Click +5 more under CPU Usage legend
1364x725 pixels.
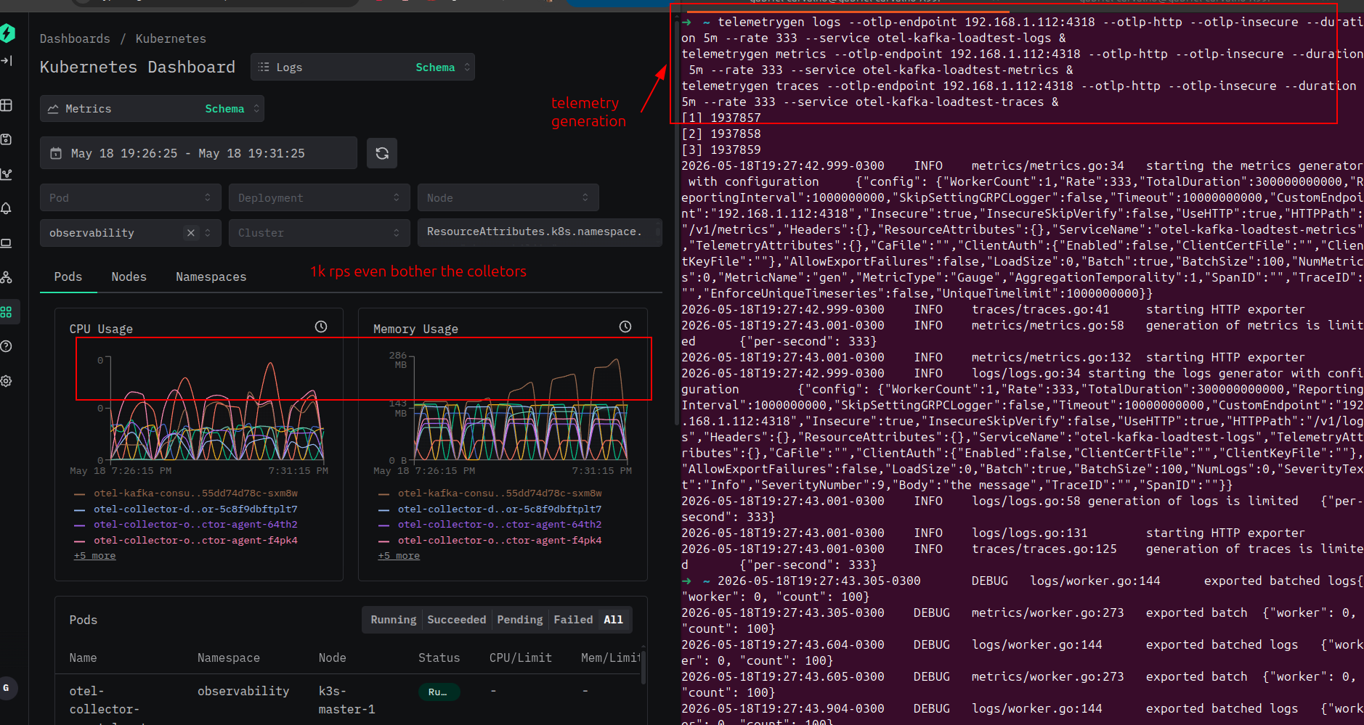click(94, 556)
